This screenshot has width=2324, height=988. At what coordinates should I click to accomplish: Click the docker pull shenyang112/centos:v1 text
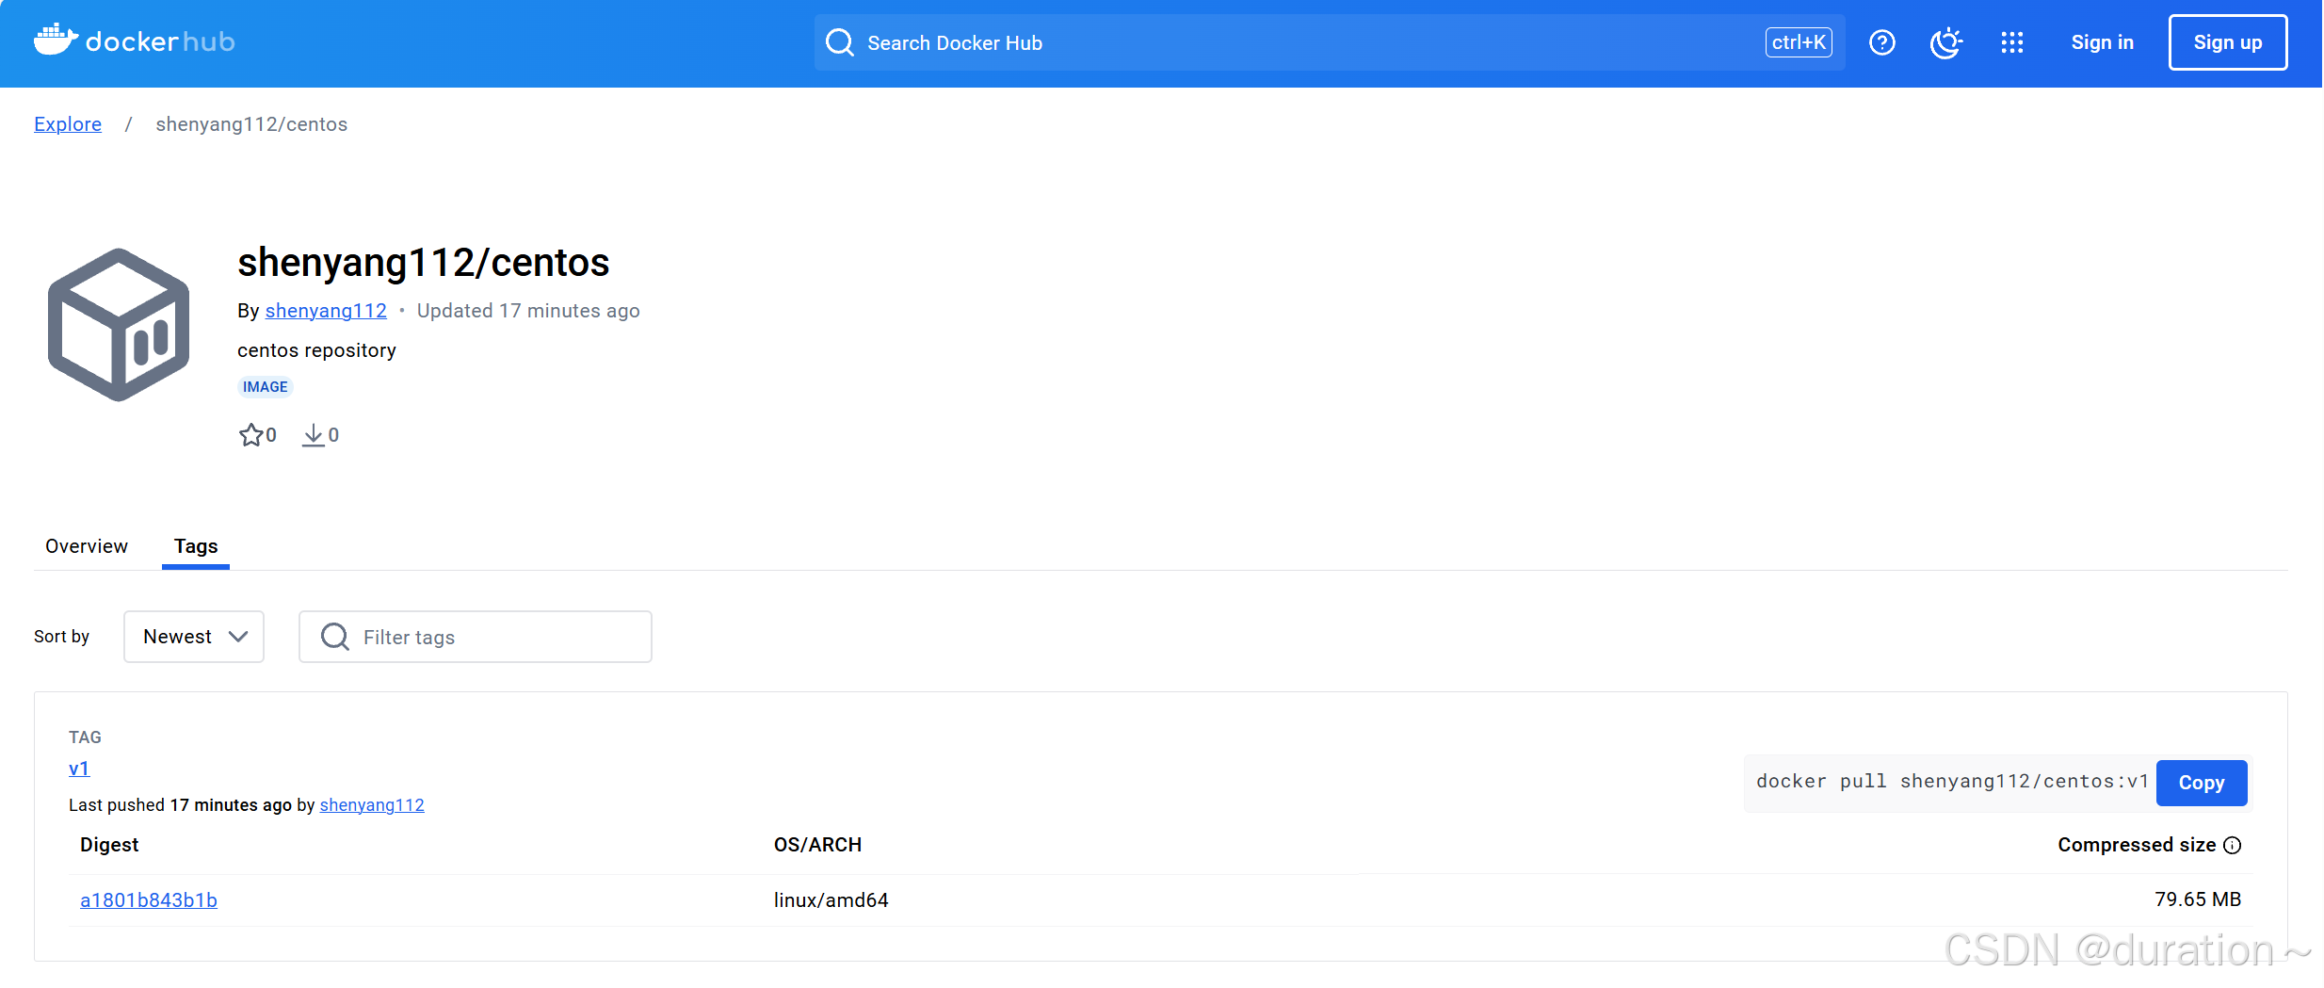pos(1952,782)
